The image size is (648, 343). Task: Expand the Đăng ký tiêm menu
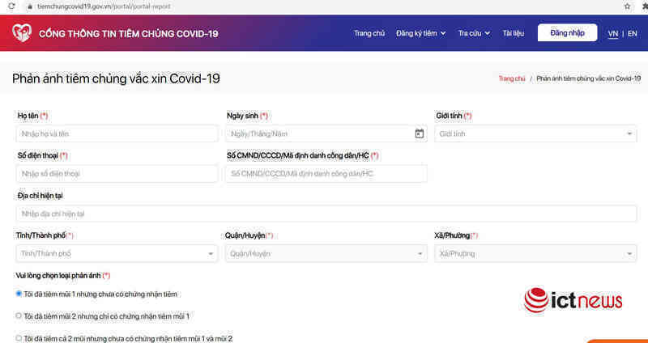tap(420, 33)
